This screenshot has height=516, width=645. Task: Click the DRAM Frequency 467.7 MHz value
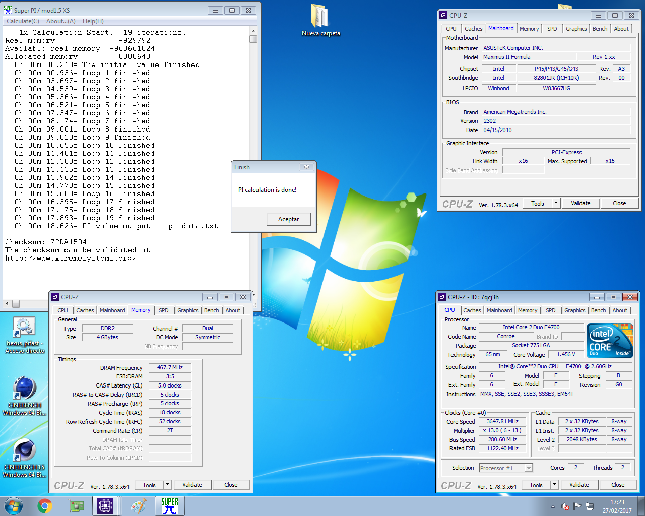point(170,367)
